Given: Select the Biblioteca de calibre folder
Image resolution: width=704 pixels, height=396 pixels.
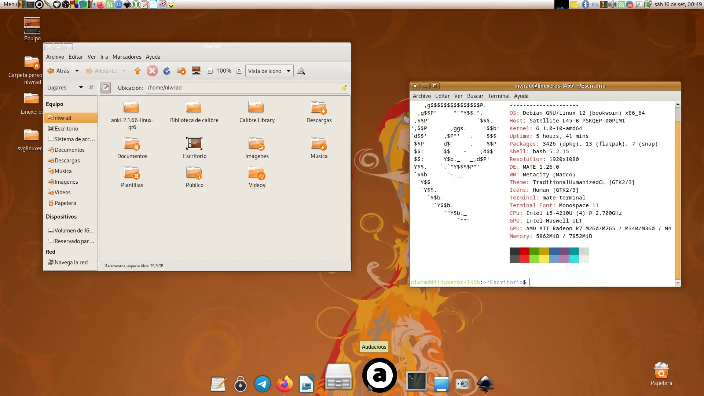Looking at the screenshot, I should pos(194,107).
